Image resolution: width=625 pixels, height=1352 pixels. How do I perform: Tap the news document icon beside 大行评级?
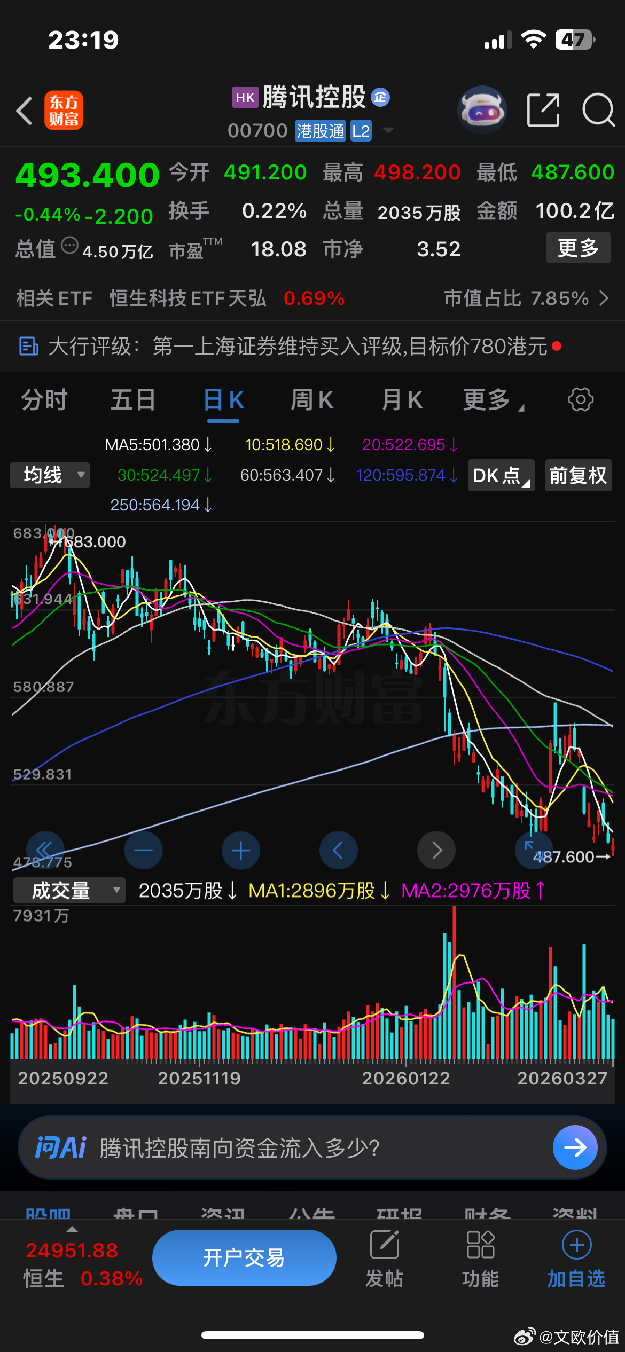tap(28, 346)
